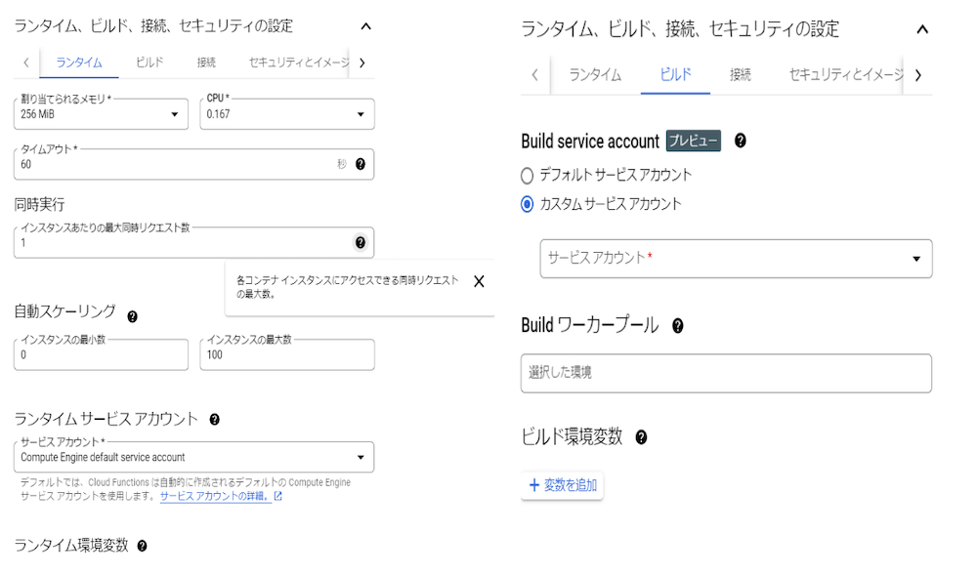
Task: Open help for ランタイム環境変数
Action: point(143,546)
